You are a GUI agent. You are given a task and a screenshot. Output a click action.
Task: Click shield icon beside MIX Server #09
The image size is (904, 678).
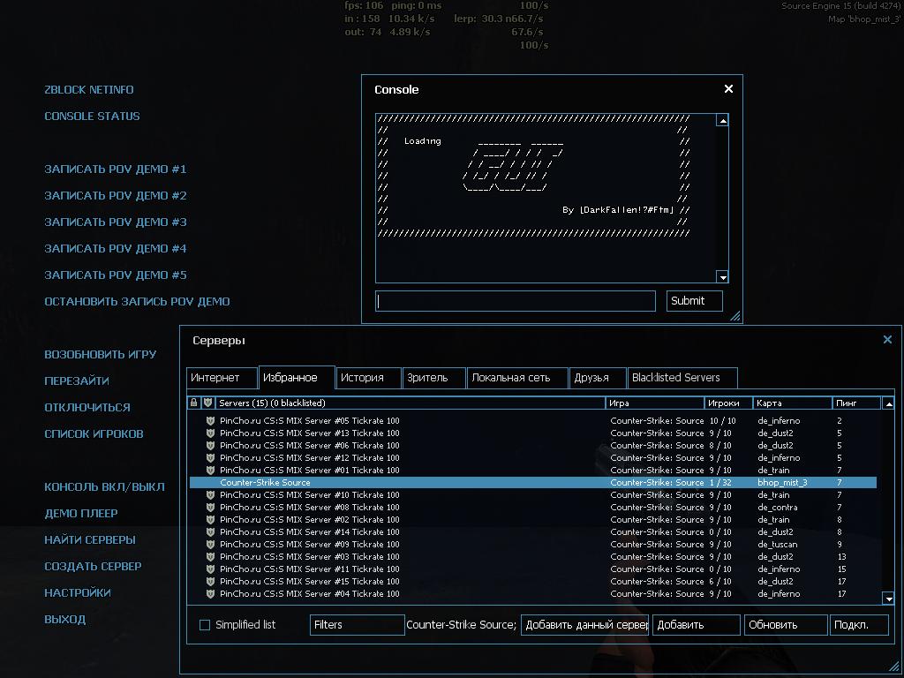pyautogui.click(x=210, y=544)
